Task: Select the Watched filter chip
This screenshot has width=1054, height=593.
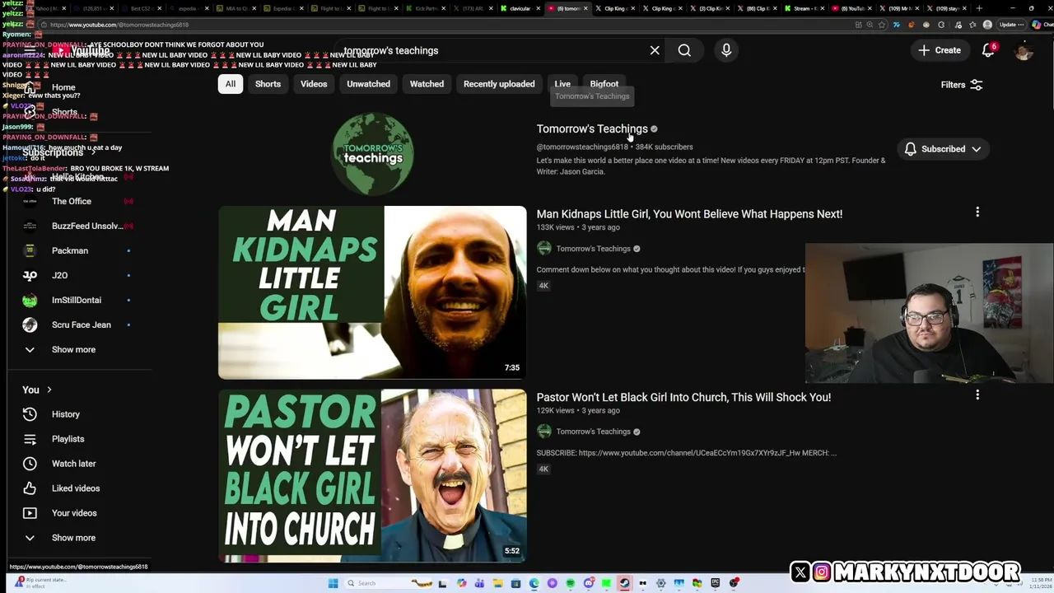Action: click(x=427, y=84)
